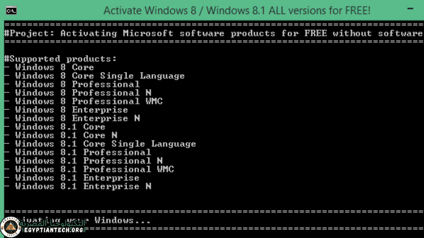This screenshot has height=238, width=424.
Task: Click the Arabic watermark text near logo
Action: 52,223
